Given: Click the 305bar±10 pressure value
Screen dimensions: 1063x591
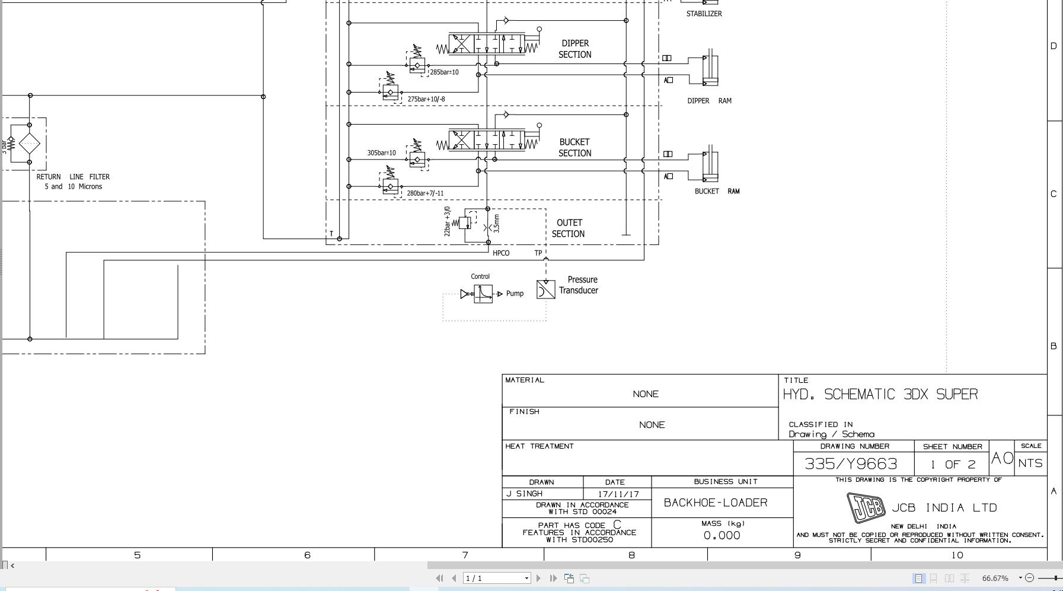Looking at the screenshot, I should 381,153.
